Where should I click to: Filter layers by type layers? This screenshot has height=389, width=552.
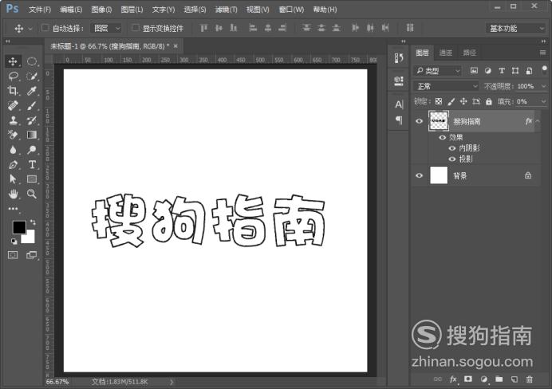coord(502,71)
